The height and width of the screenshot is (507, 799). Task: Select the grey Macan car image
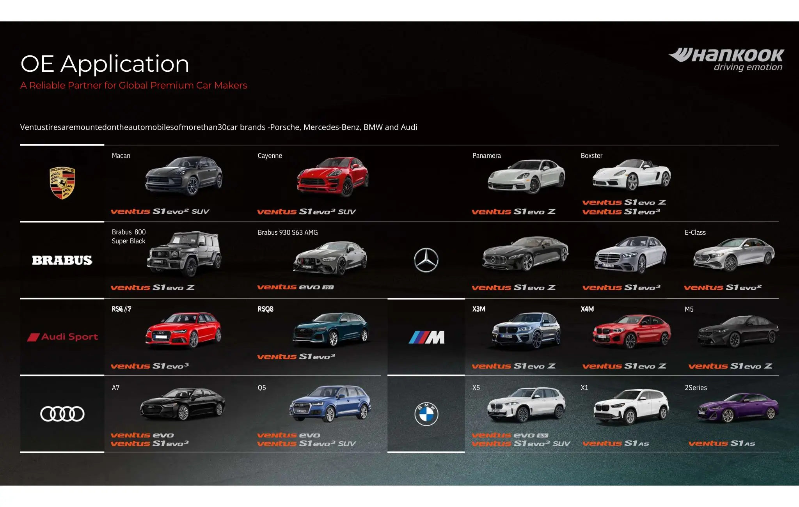[184, 175]
